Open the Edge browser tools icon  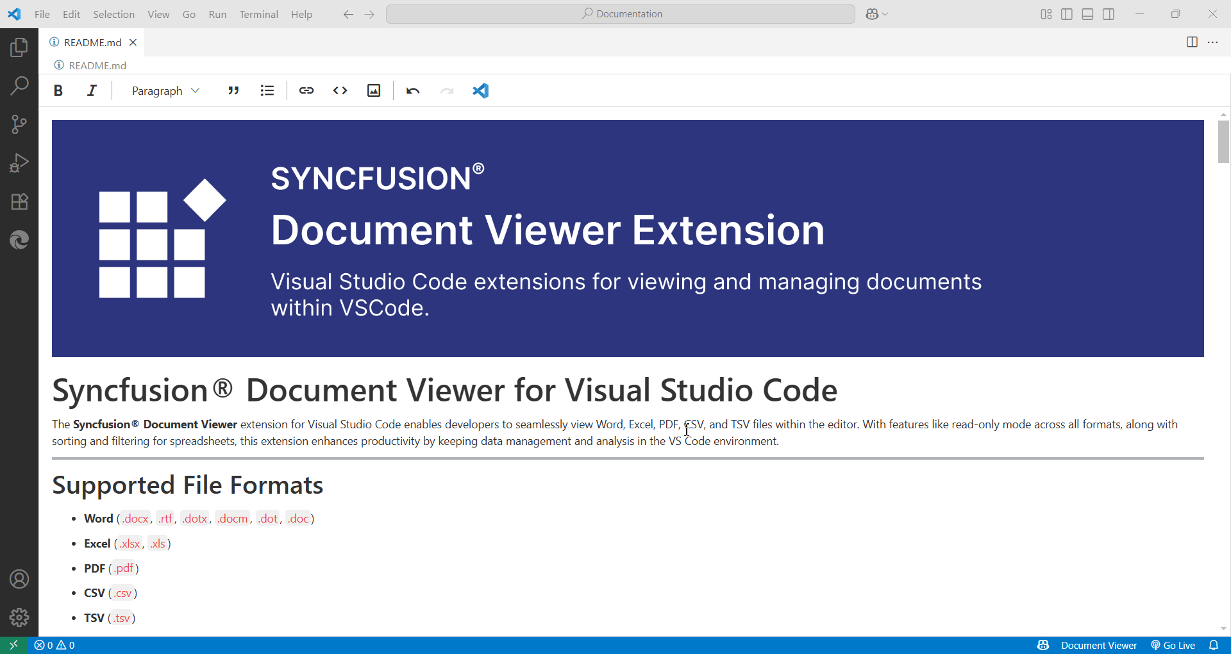pyautogui.click(x=19, y=240)
